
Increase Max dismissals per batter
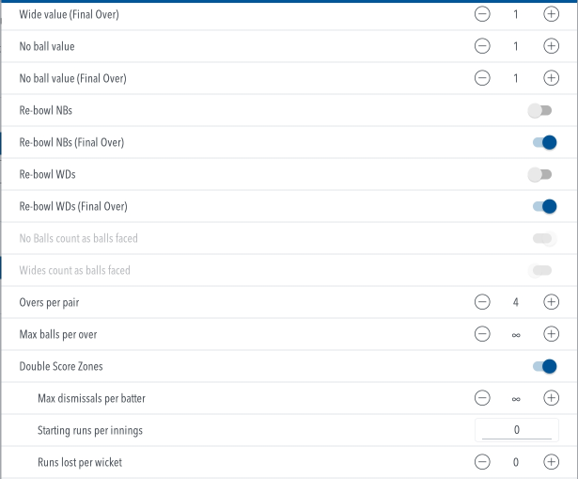click(551, 398)
